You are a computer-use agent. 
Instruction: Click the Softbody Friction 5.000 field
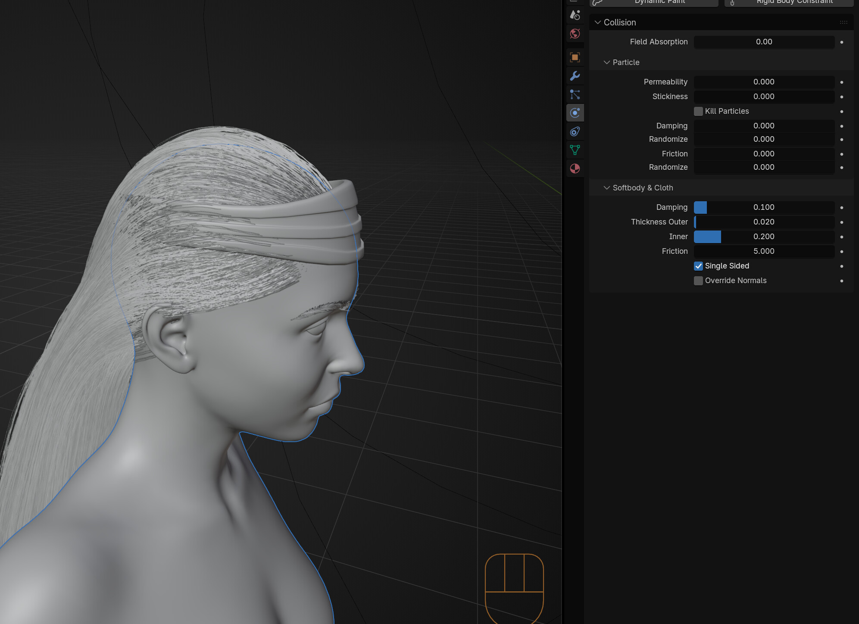click(x=764, y=251)
